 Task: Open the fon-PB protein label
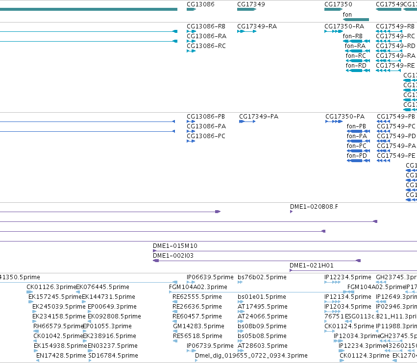tap(356, 126)
